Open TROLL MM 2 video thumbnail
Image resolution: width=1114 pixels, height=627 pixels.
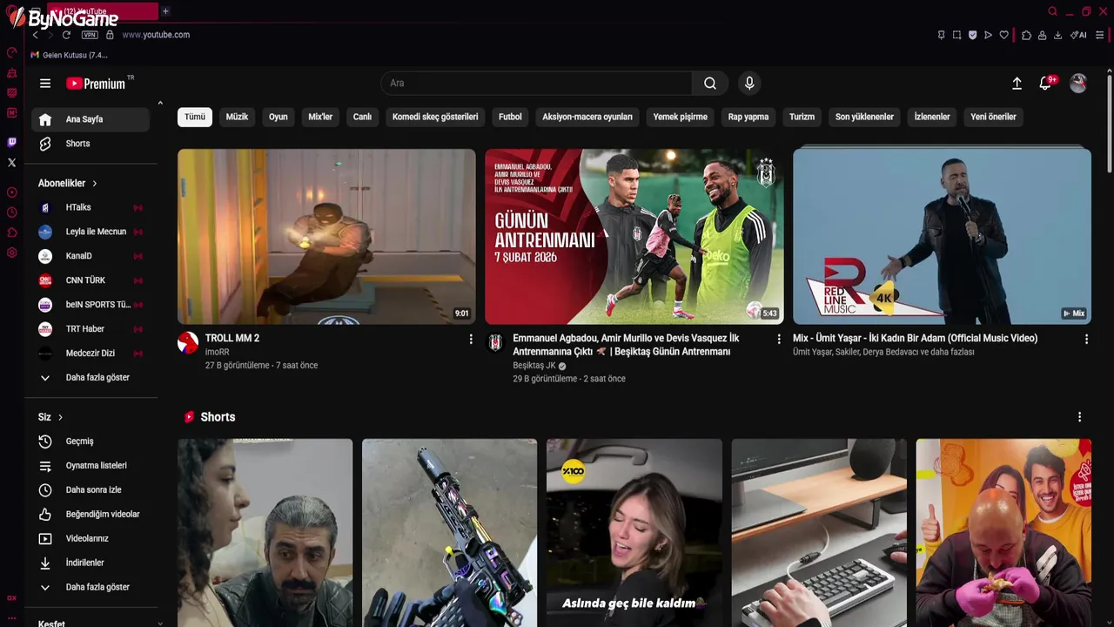326,237
